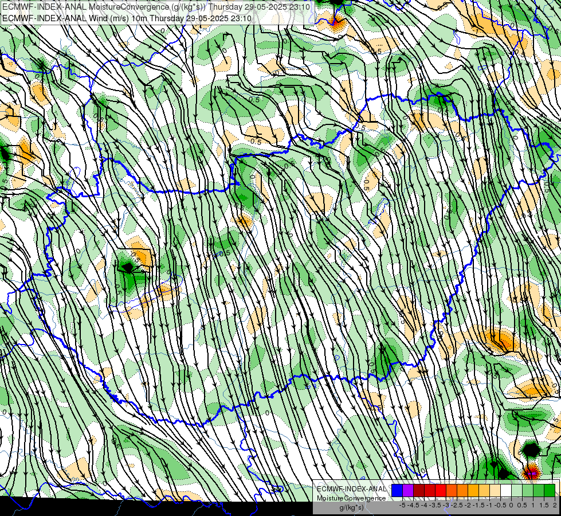The height and width of the screenshot is (516, 561).
Task: Click legend tick value -4.5
Action: [x=413, y=505]
